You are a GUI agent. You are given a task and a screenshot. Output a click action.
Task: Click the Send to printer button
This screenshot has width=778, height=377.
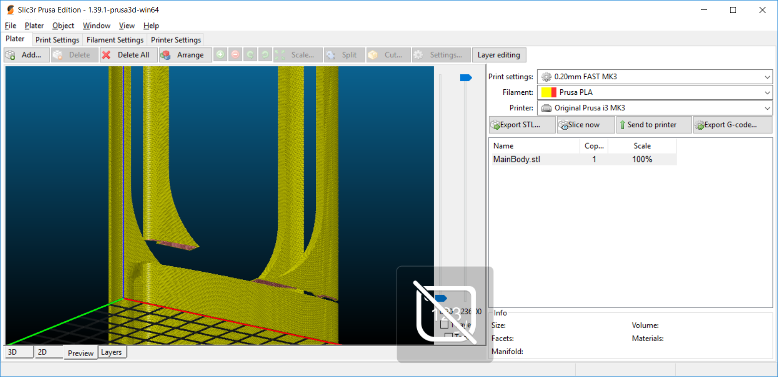coord(654,125)
